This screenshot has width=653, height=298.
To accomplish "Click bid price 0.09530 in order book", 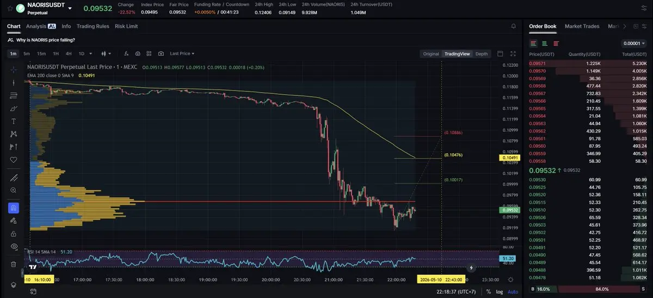I will tap(538, 180).
